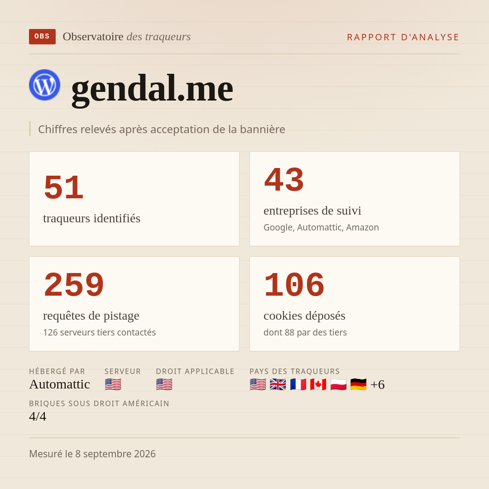Click the US flag in Pays des traqueurs
Image resolution: width=489 pixels, height=489 pixels.
[258, 384]
